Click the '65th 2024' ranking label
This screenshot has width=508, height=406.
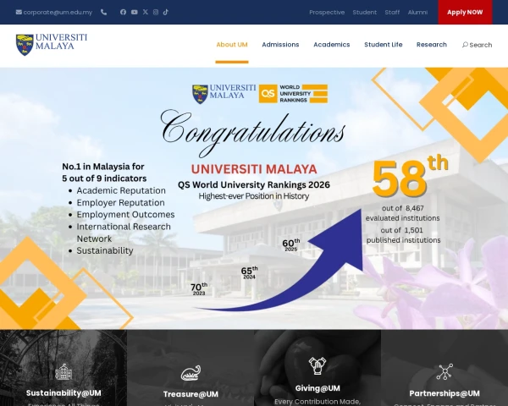pyautogui.click(x=250, y=272)
